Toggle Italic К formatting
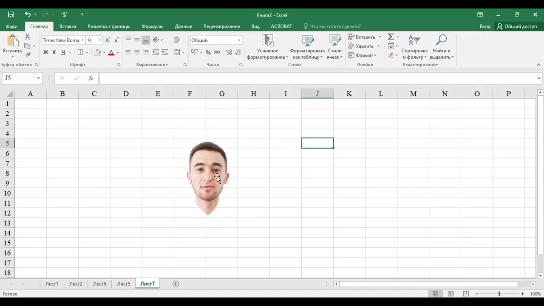 pos(54,52)
